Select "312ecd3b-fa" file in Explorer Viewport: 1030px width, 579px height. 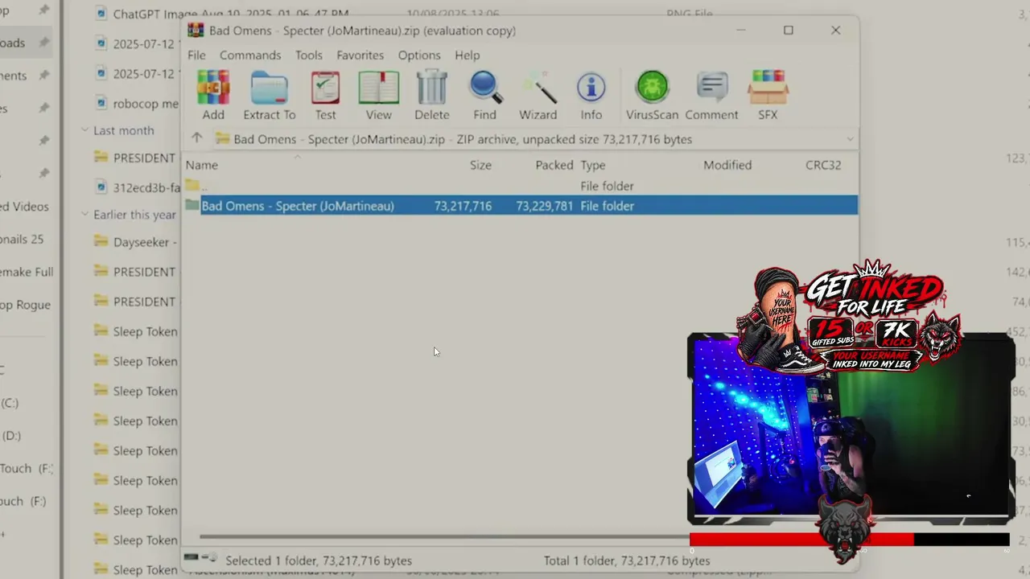coord(146,187)
